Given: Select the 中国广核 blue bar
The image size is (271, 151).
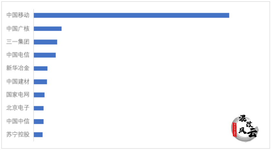Looking at the screenshot, I should [48, 29].
